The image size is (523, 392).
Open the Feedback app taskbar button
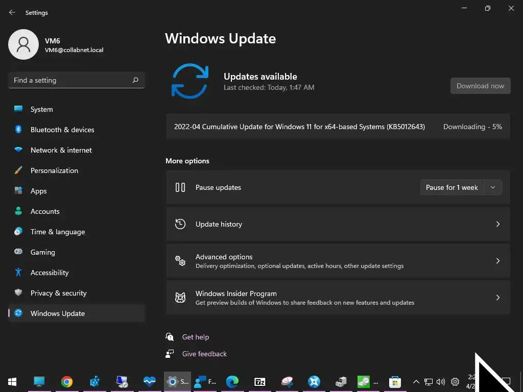pyautogui.click(x=205, y=381)
